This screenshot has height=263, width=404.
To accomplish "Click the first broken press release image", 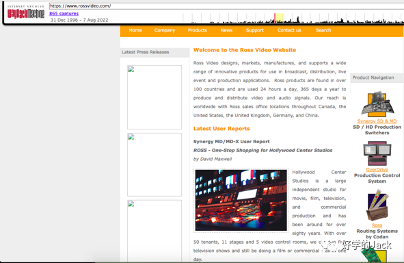I will tap(154, 97).
